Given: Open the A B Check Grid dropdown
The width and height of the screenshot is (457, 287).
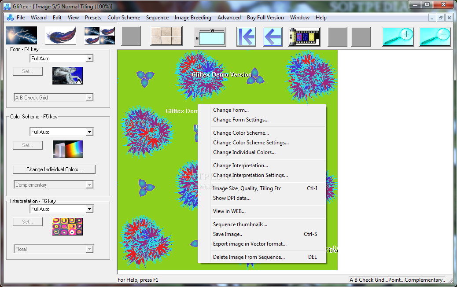Looking at the screenshot, I should point(54,98).
